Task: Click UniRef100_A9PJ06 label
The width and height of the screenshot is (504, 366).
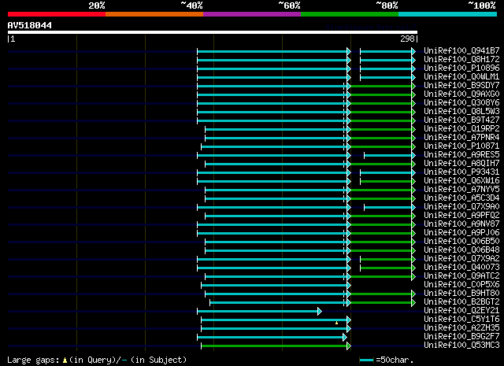Action: point(461,233)
